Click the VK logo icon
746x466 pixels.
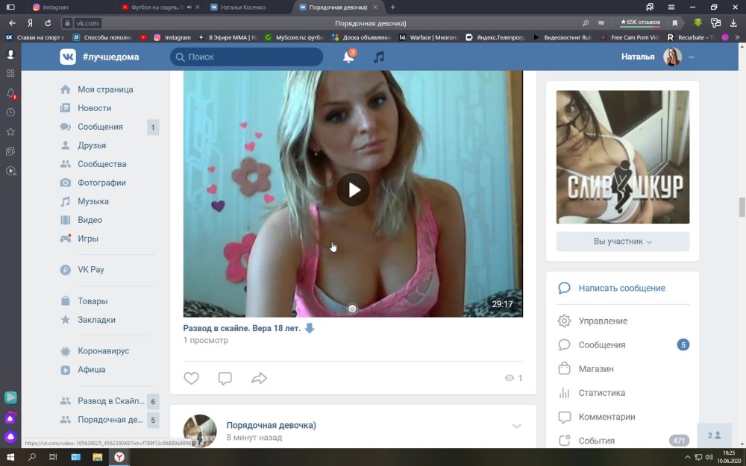(x=68, y=57)
